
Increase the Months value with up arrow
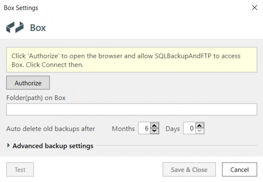pyautogui.click(x=154, y=125)
